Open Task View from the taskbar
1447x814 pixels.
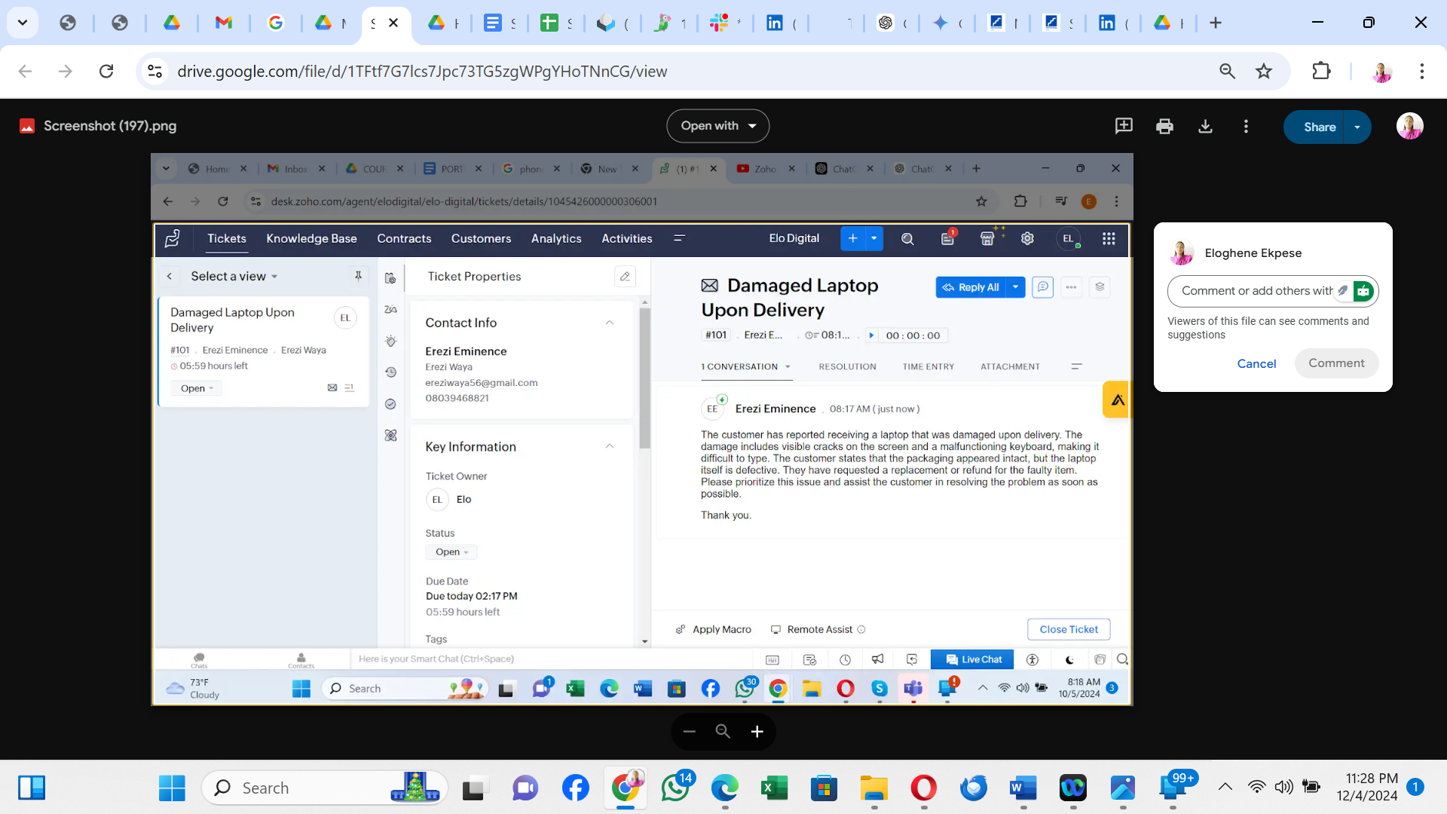pos(473,788)
